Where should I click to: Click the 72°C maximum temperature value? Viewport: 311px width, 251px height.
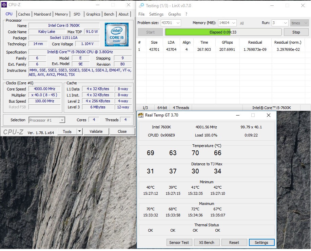pos(195,209)
